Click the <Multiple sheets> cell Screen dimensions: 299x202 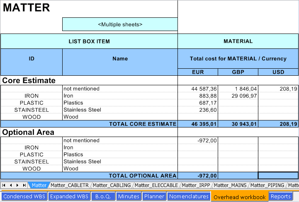(120, 24)
